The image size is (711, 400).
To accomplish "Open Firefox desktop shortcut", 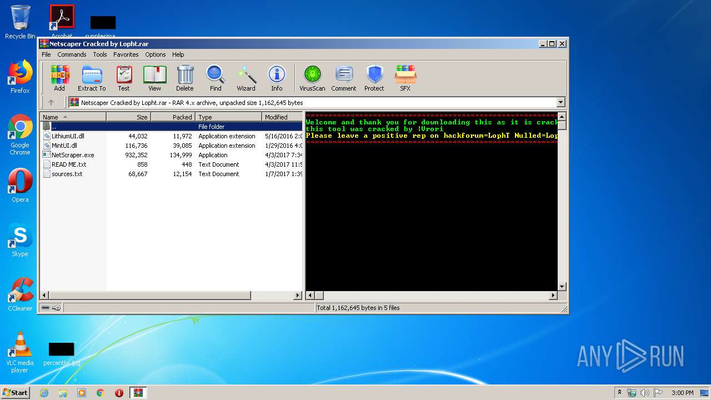I will coord(20,77).
